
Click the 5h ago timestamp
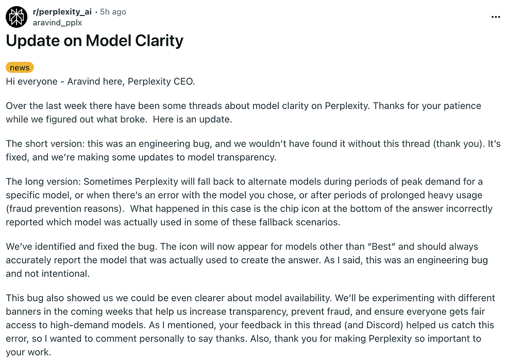pyautogui.click(x=112, y=11)
